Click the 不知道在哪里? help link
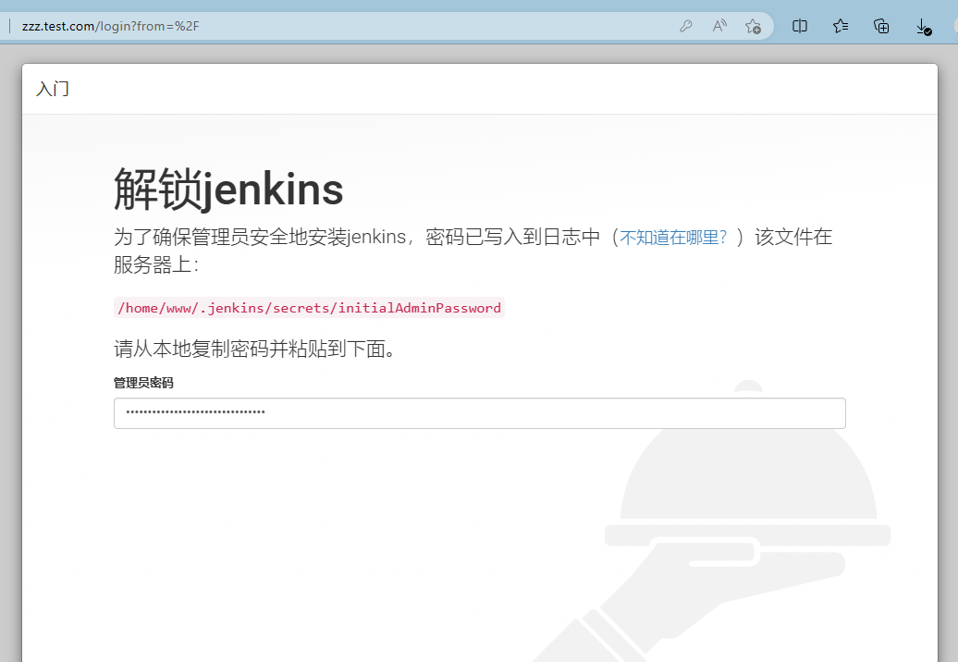The image size is (958, 662). click(673, 237)
